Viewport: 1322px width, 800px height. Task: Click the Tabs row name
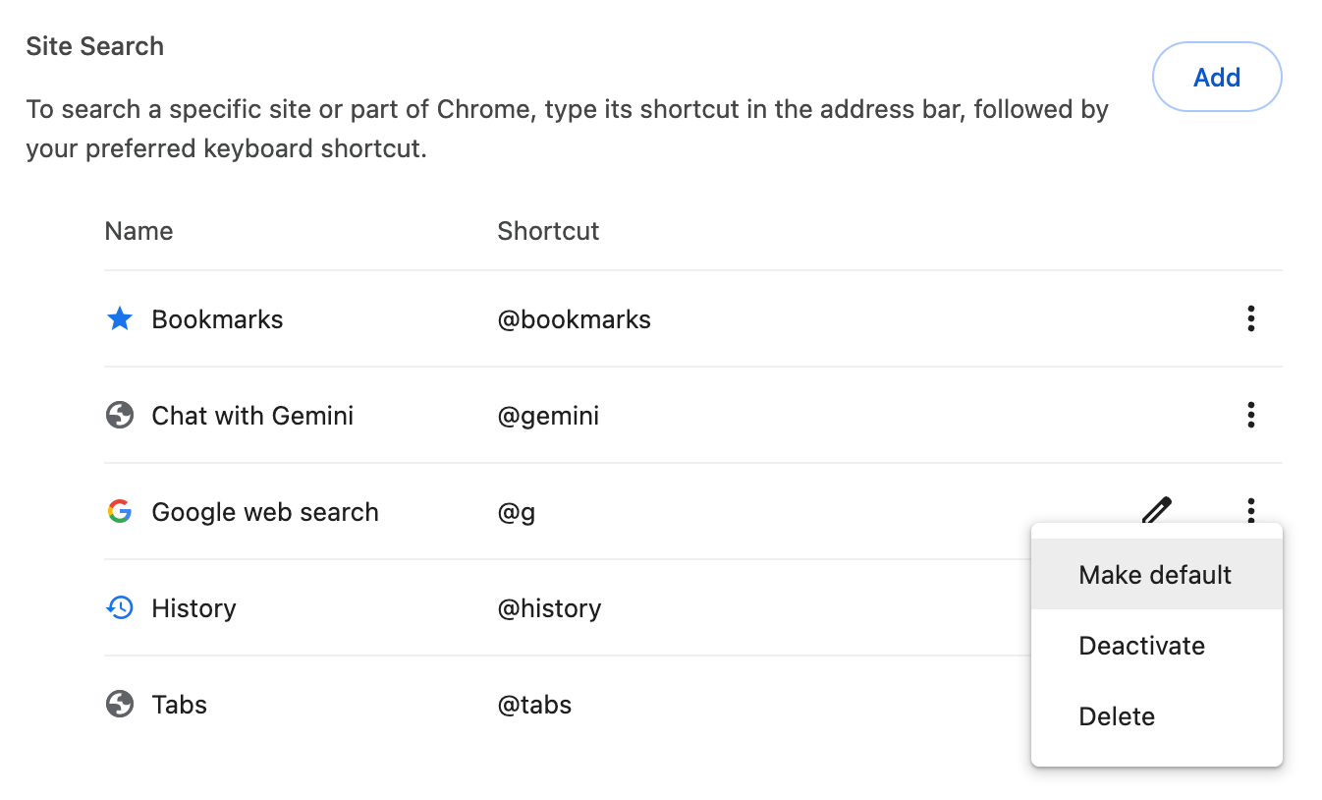click(179, 704)
